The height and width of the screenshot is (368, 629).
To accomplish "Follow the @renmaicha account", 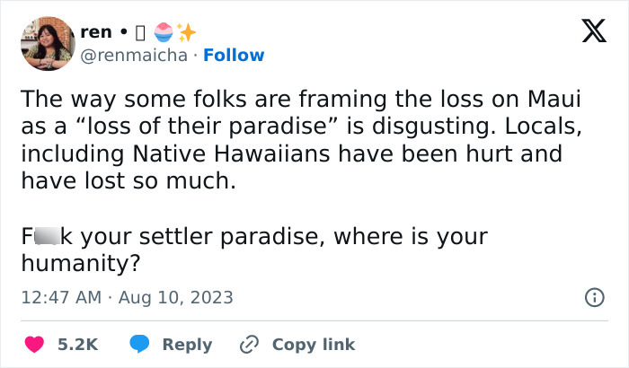I will [234, 55].
